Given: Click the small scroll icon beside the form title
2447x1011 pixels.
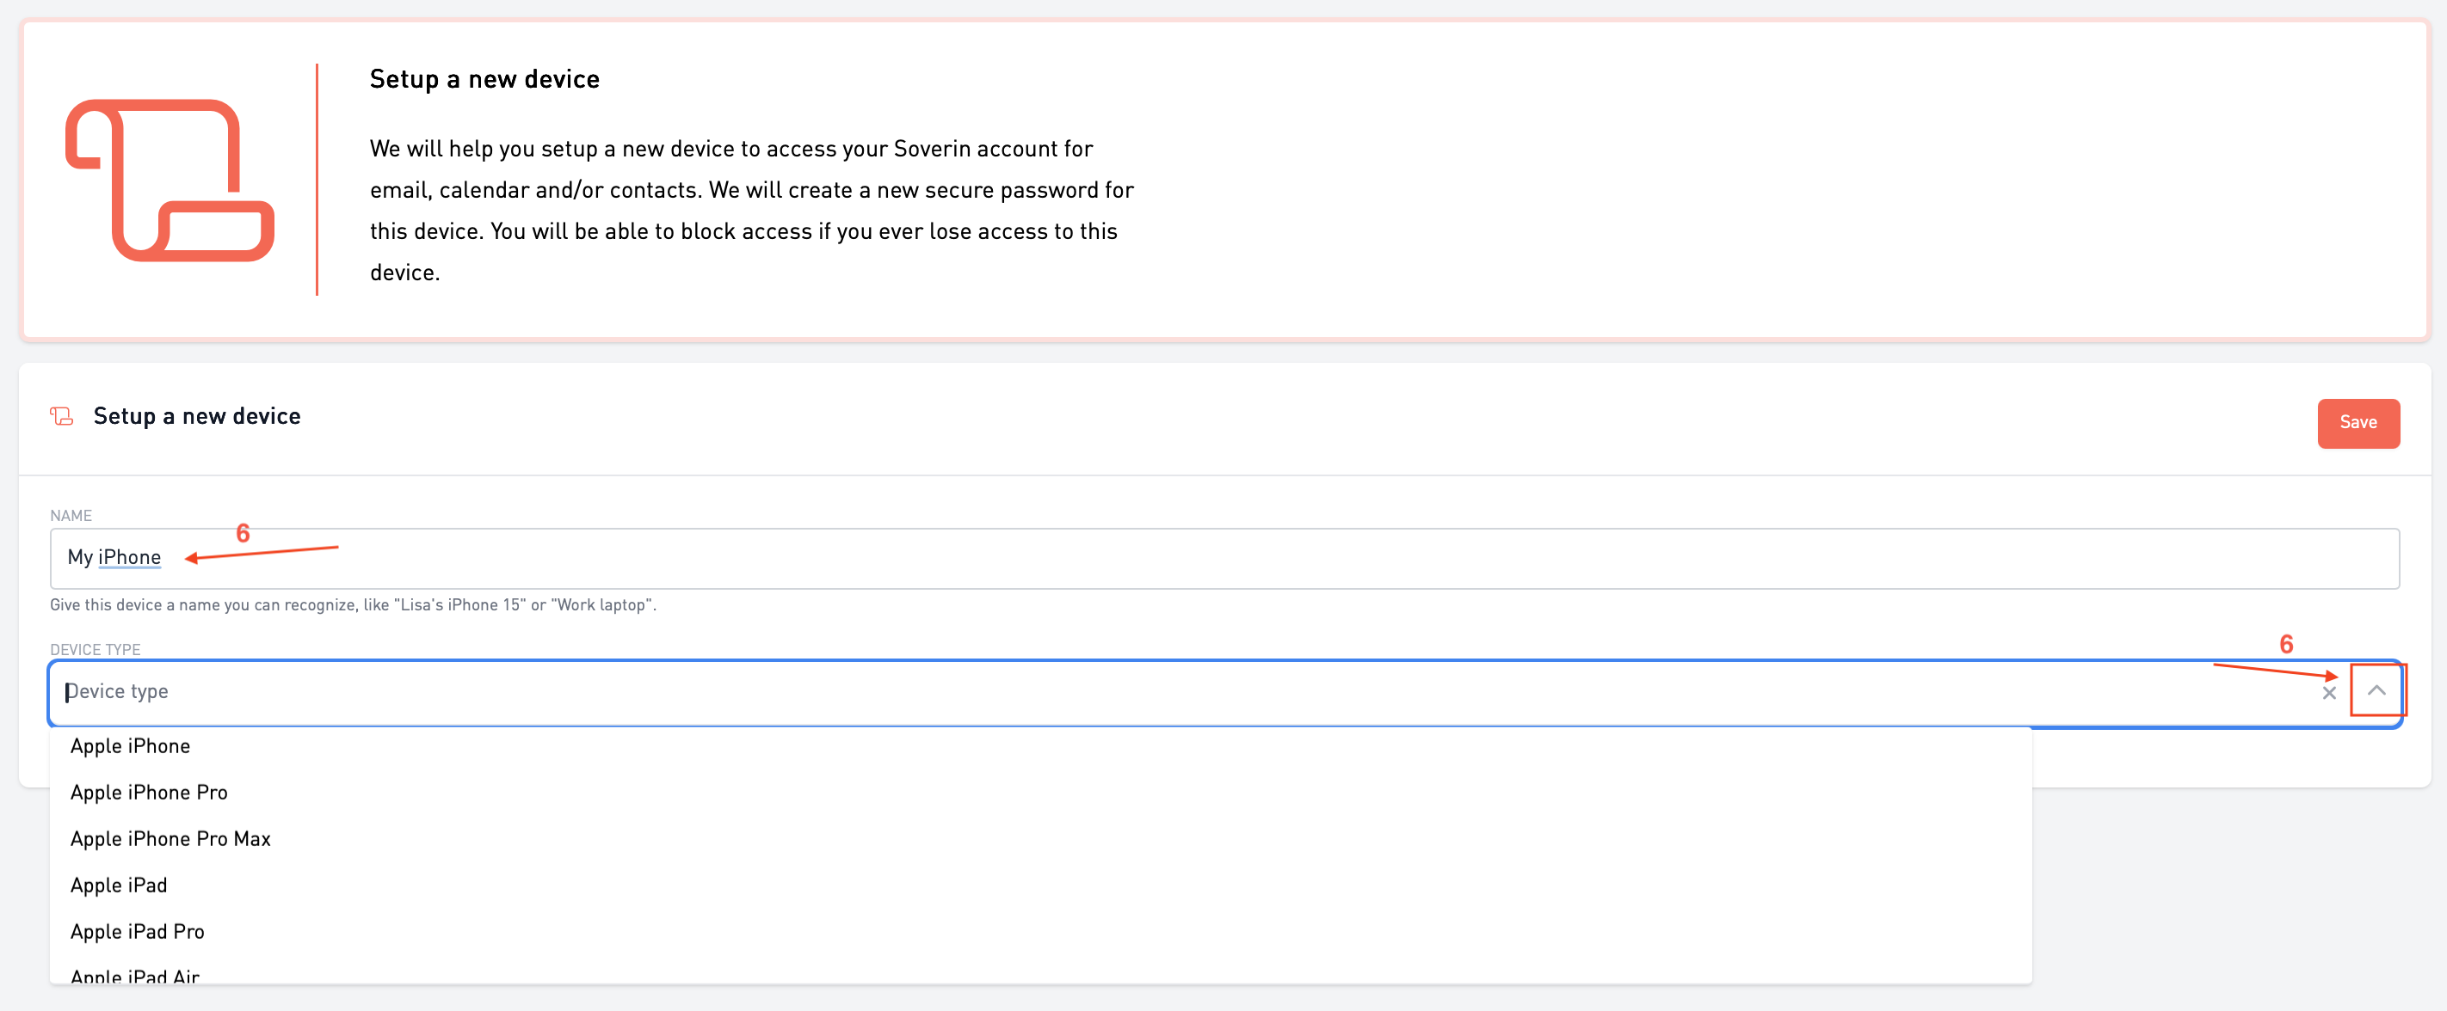Looking at the screenshot, I should [x=62, y=417].
